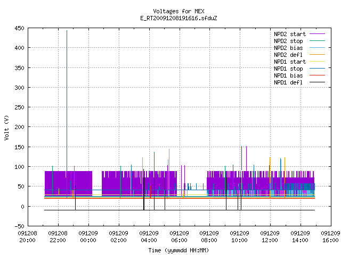Click the -50 y-axis tick label
The width and height of the screenshot is (341, 255).
point(19,226)
